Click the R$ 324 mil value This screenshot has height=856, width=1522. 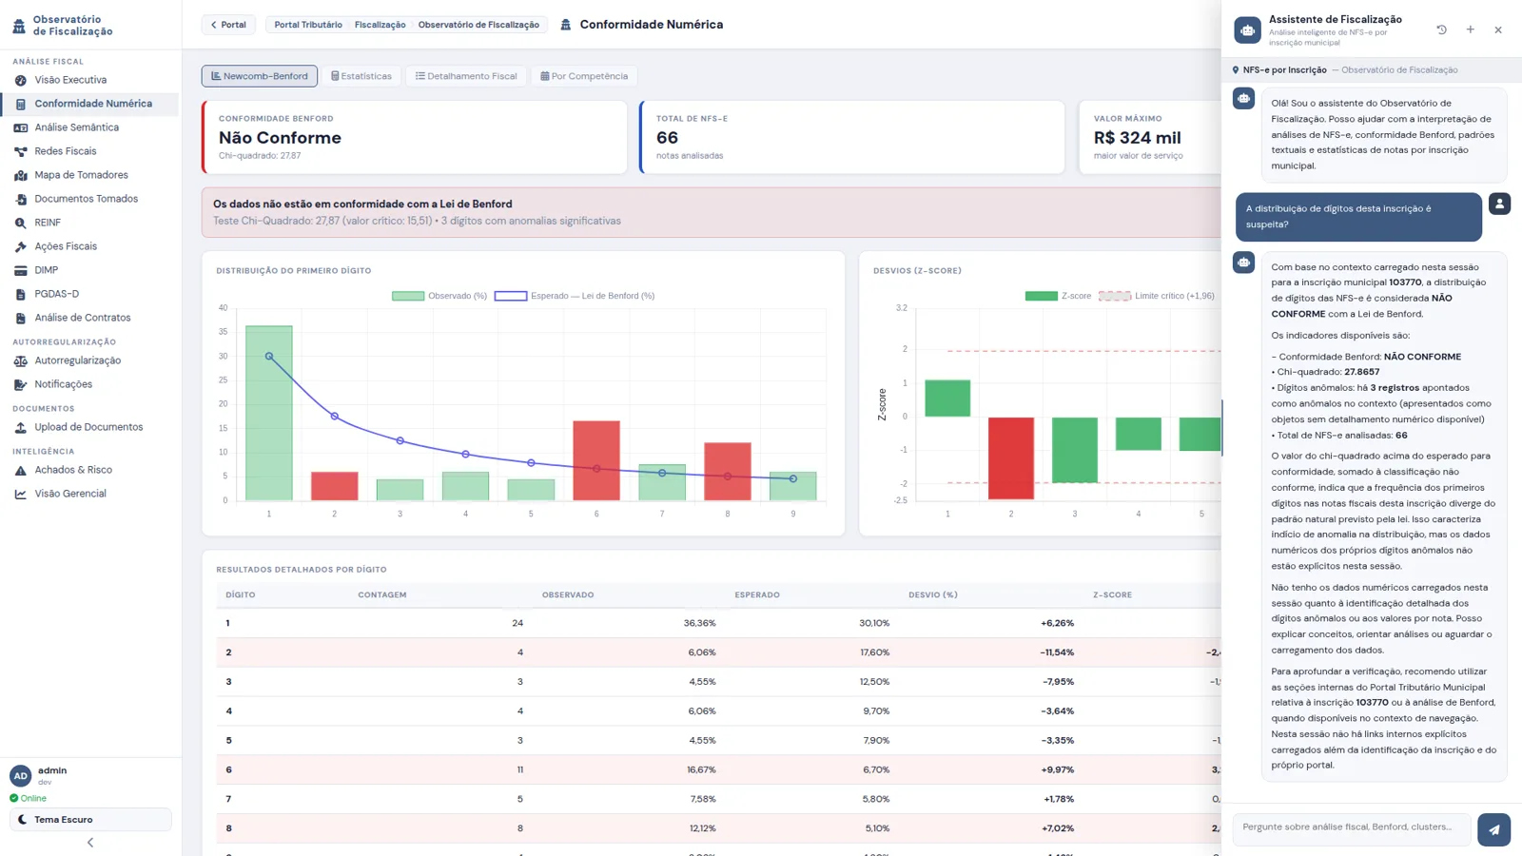tap(1138, 138)
